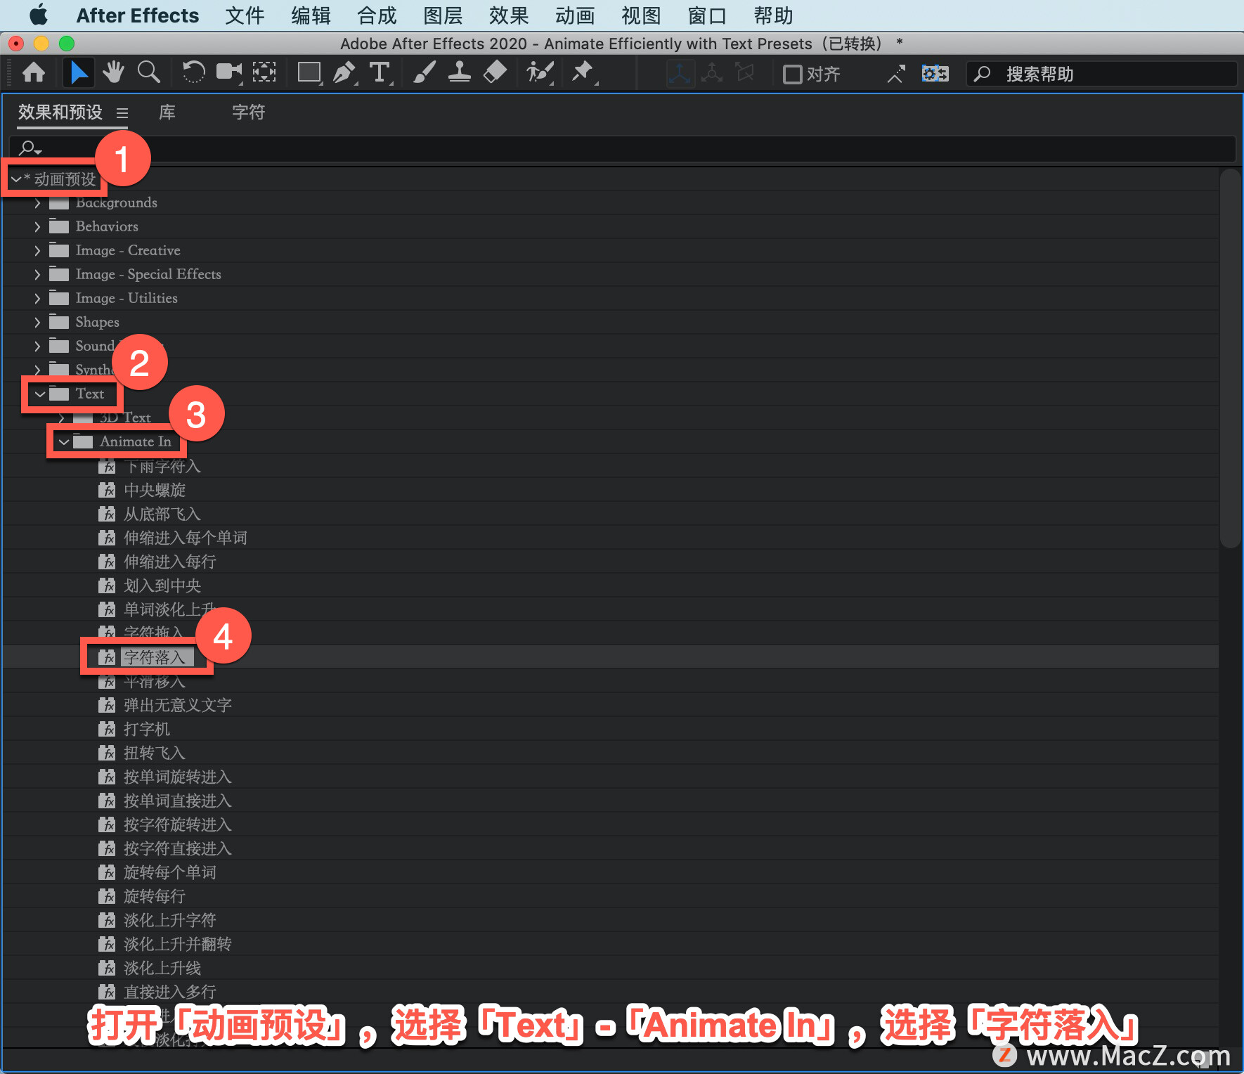This screenshot has width=1244, height=1074.
Task: Select the 从底部飞入 preset
Action: (x=162, y=514)
